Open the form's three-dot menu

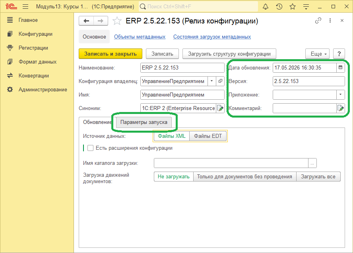[330, 21]
